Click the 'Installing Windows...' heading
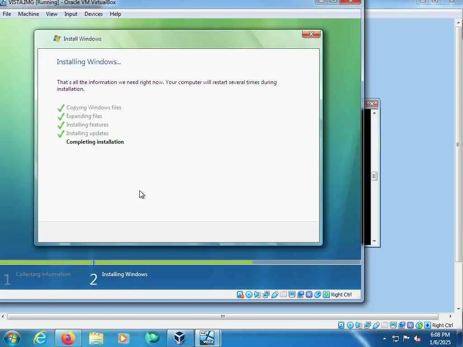 point(89,61)
